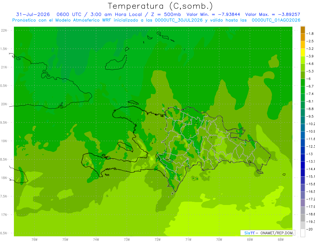Click the '74W' longitude axis label
315x243 pixels.
point(96,240)
